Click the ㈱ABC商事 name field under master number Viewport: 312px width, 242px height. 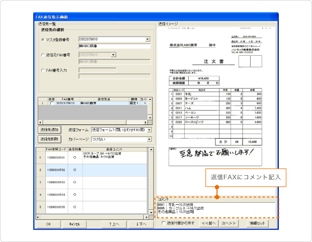click(x=115, y=46)
